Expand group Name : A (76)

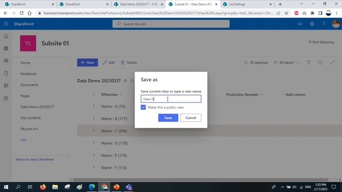[x=94, y=106]
